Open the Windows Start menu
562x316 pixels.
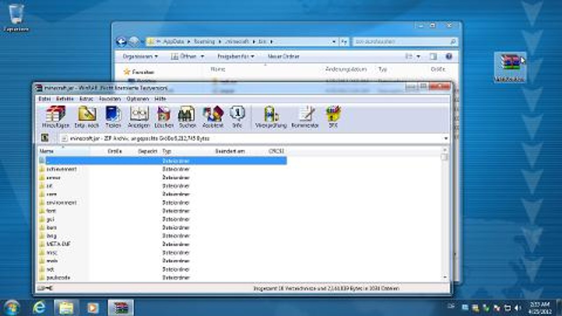11,308
